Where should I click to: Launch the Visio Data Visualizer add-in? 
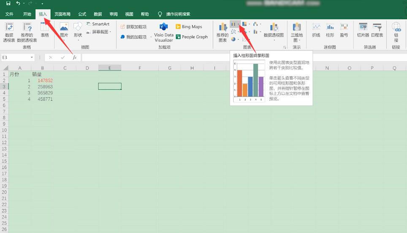point(163,32)
